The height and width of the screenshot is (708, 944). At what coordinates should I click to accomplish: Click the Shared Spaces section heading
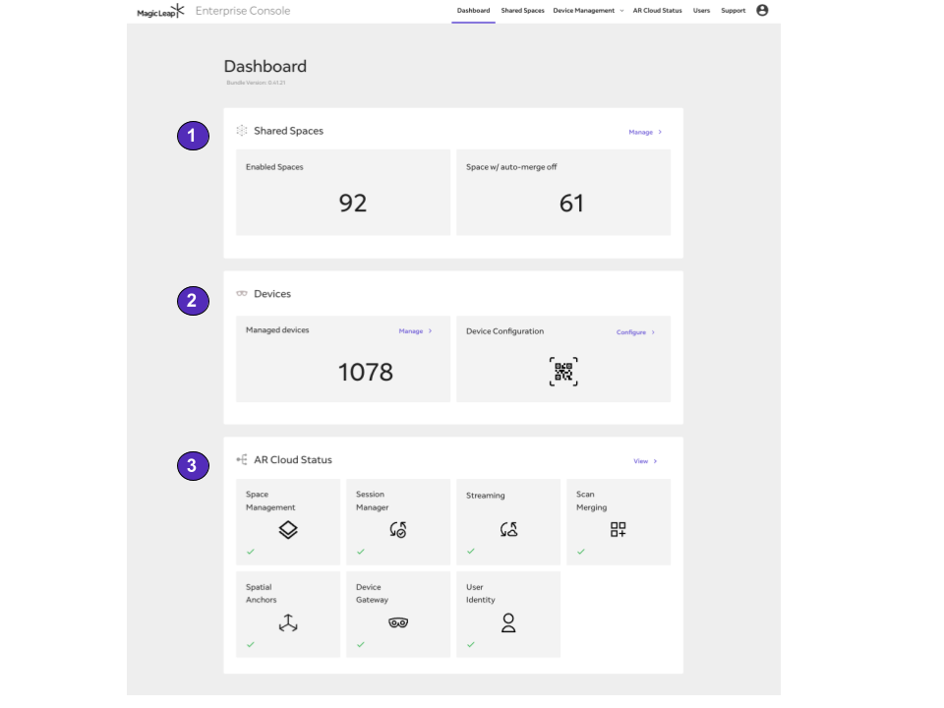[x=288, y=131]
